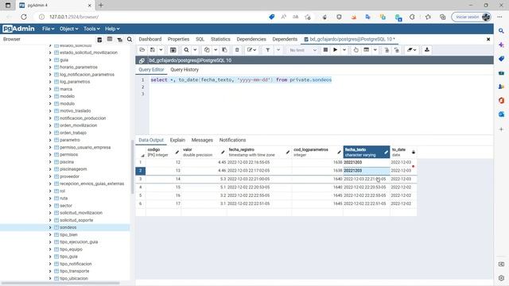The height and width of the screenshot is (286, 509).
Task: Click Query Tool icon in Browser panel header
Action: [99, 40]
